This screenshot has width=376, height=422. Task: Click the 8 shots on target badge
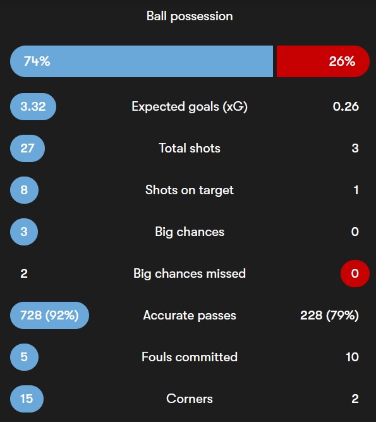point(24,190)
